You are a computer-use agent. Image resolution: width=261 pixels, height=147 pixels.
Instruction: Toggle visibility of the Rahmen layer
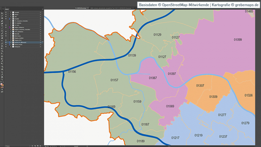coord(6,15)
